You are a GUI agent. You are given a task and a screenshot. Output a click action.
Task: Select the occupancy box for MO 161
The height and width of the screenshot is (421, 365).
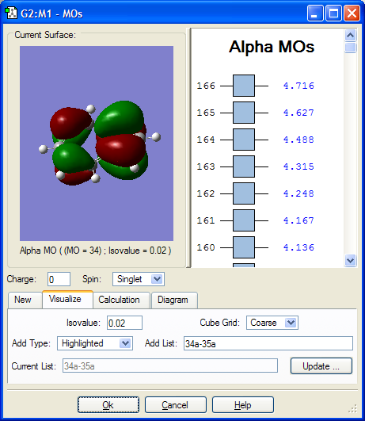(244, 220)
